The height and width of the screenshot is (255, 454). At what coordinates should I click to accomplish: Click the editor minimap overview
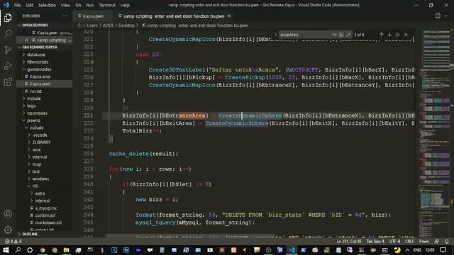[434, 133]
